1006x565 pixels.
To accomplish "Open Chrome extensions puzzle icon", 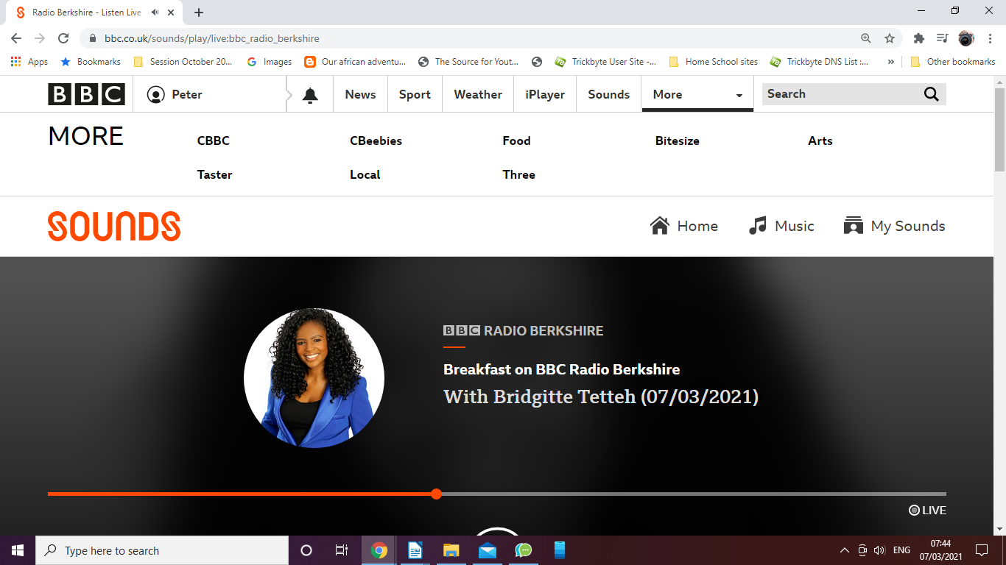I will tap(918, 38).
